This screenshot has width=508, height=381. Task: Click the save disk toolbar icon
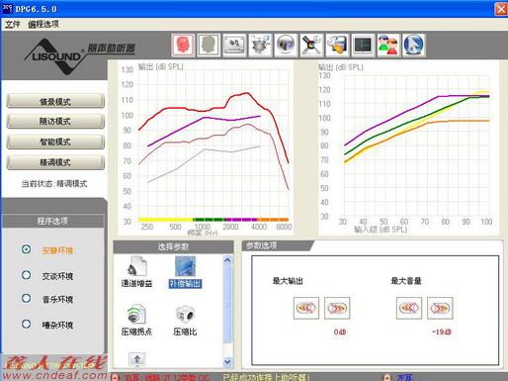(337, 45)
